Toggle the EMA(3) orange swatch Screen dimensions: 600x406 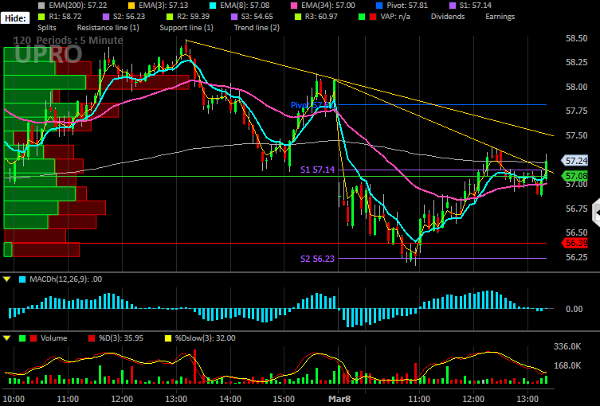click(131, 6)
